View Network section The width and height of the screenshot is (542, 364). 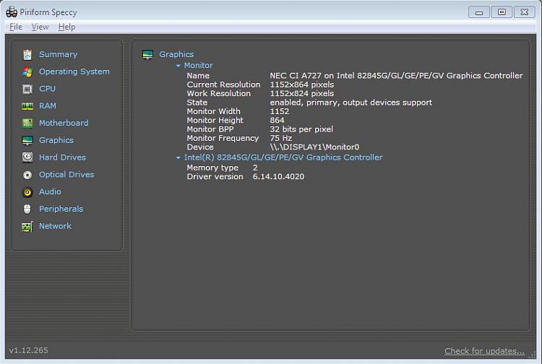pos(55,226)
